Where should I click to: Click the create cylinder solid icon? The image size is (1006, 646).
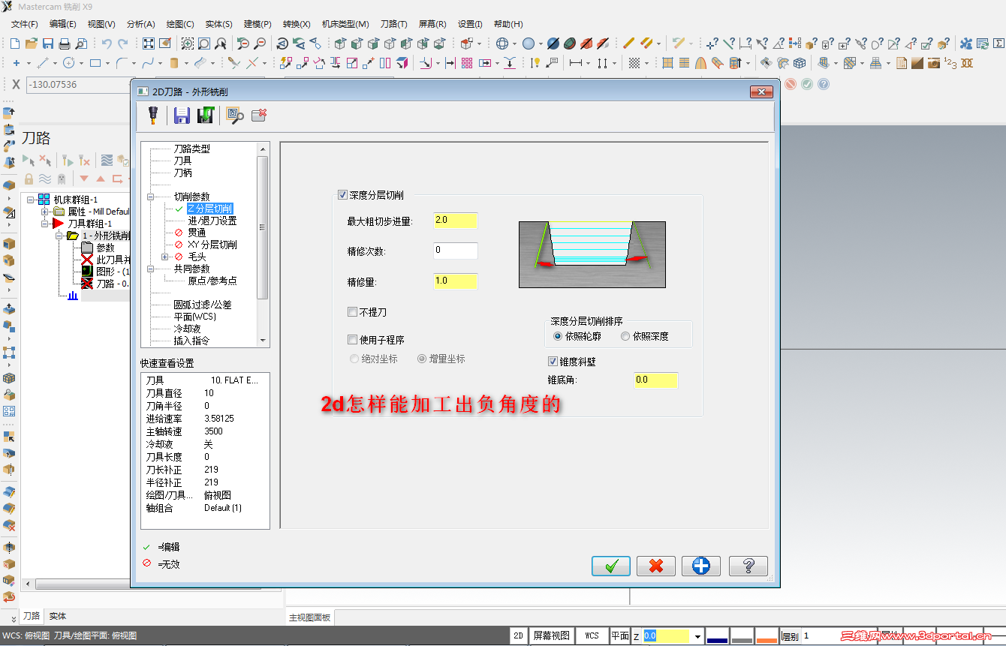[174, 63]
